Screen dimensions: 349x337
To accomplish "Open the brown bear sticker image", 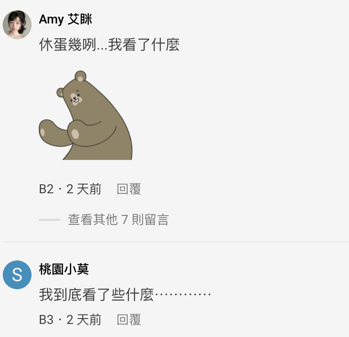I will 86,115.
